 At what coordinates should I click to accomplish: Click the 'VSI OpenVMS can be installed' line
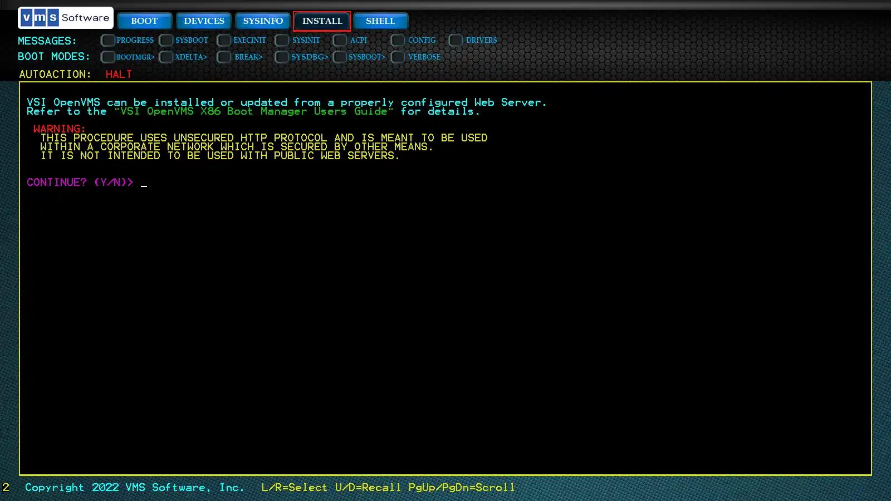click(x=287, y=102)
